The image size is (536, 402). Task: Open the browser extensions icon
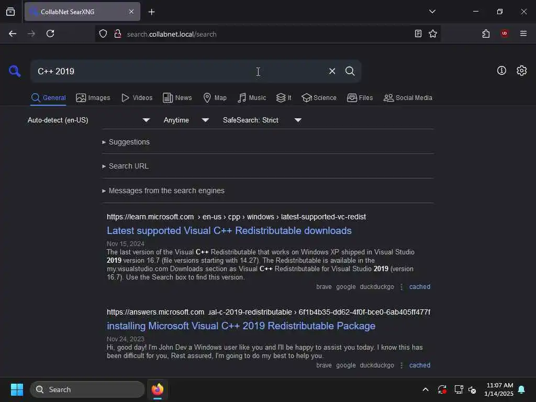(486, 33)
